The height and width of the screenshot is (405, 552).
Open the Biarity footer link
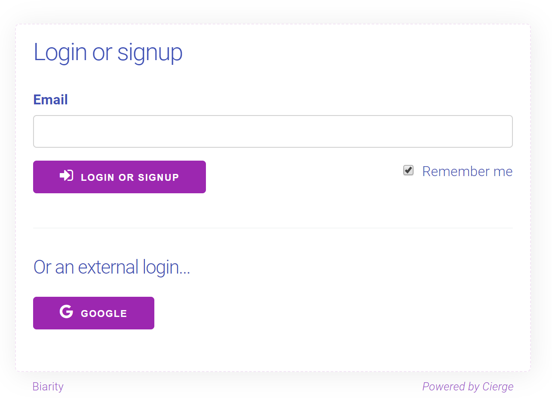click(48, 387)
